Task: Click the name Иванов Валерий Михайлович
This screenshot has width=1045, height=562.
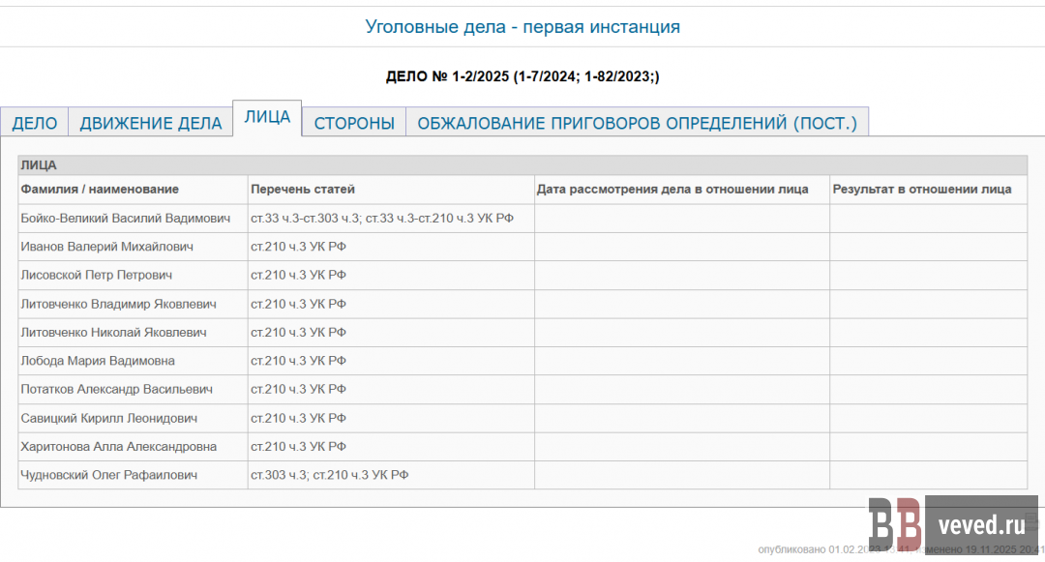Action: click(106, 247)
